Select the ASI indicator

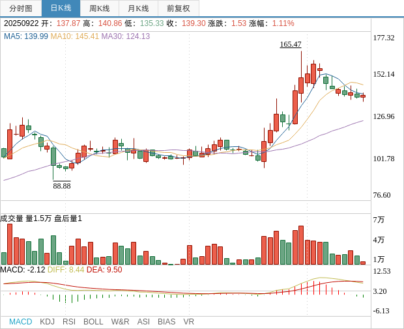(143, 322)
